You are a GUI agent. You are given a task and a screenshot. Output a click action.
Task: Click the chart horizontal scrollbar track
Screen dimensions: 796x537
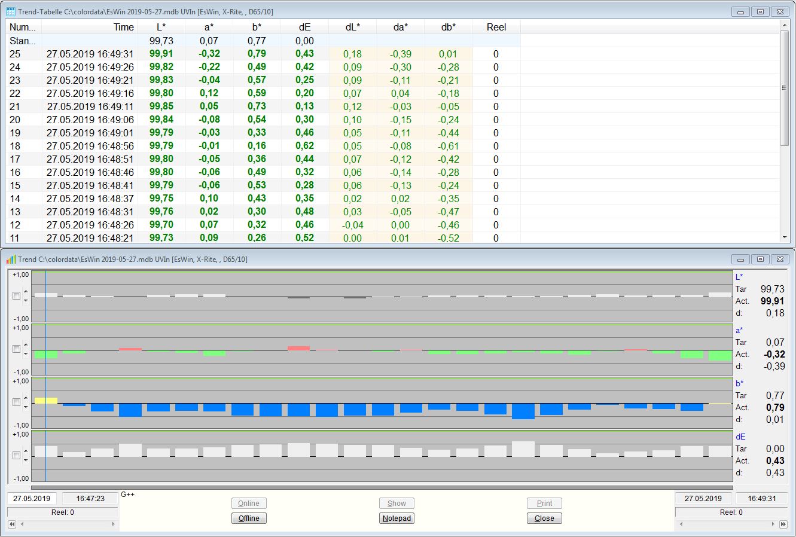pos(382,487)
